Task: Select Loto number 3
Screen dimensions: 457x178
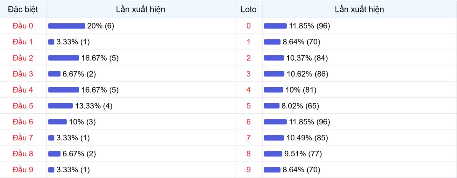Action: (249, 74)
